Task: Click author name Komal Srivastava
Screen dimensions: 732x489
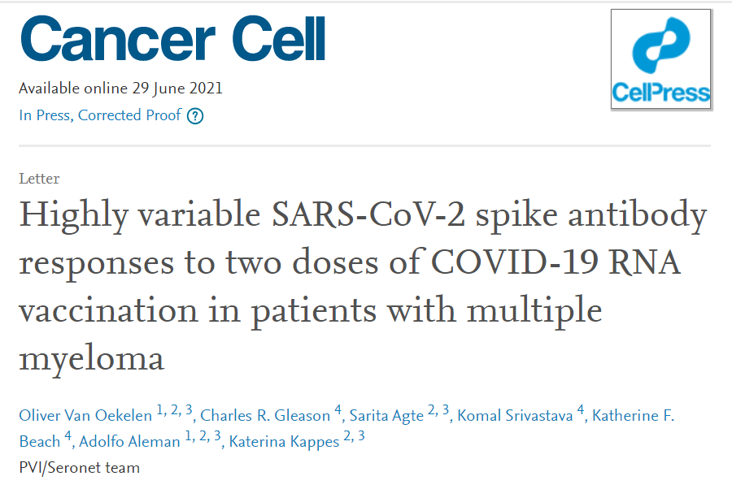Action: [x=515, y=416]
